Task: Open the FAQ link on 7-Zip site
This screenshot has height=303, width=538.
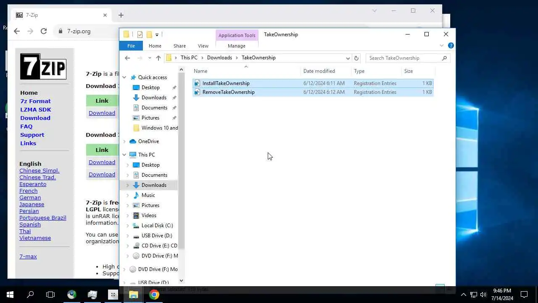Action: pyautogui.click(x=26, y=126)
